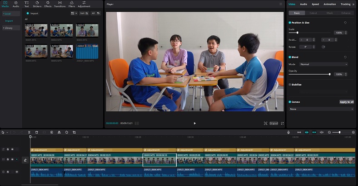Open the Stickers panel
Screen dimensions: 358x186
coord(37,5)
